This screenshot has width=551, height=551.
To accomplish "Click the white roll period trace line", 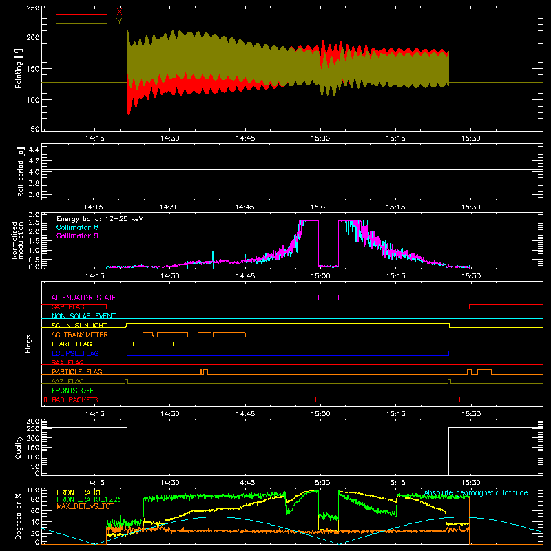I will (x=292, y=170).
